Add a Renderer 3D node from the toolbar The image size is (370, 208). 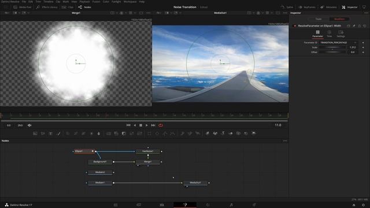pyautogui.click(x=254, y=133)
